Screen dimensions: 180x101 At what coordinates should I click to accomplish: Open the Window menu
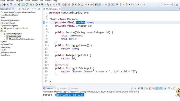[x=48, y=1]
